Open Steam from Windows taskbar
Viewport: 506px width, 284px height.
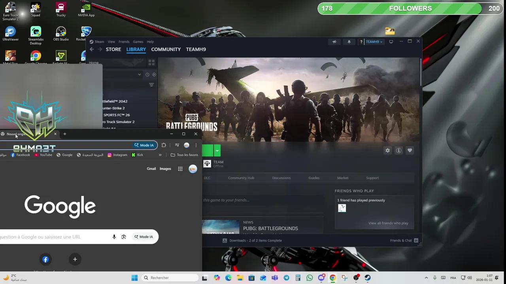(368, 278)
